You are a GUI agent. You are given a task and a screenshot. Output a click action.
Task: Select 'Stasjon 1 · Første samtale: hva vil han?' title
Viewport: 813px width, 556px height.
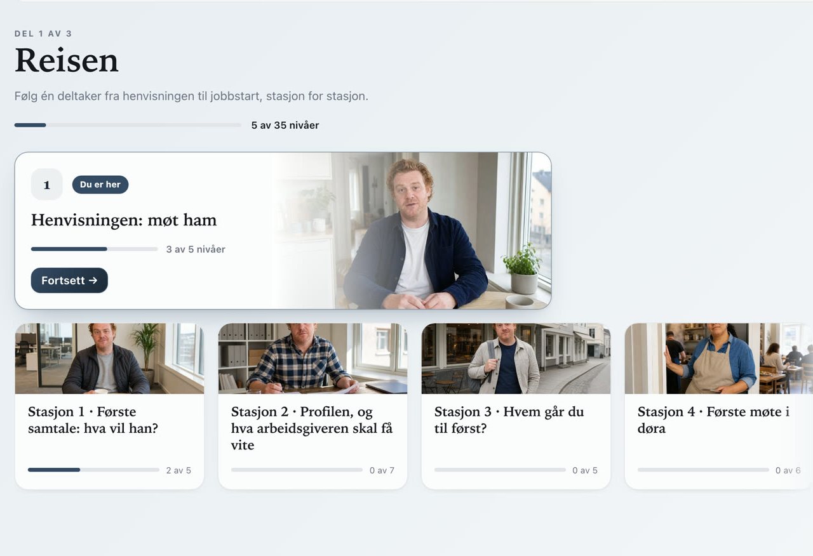93,420
